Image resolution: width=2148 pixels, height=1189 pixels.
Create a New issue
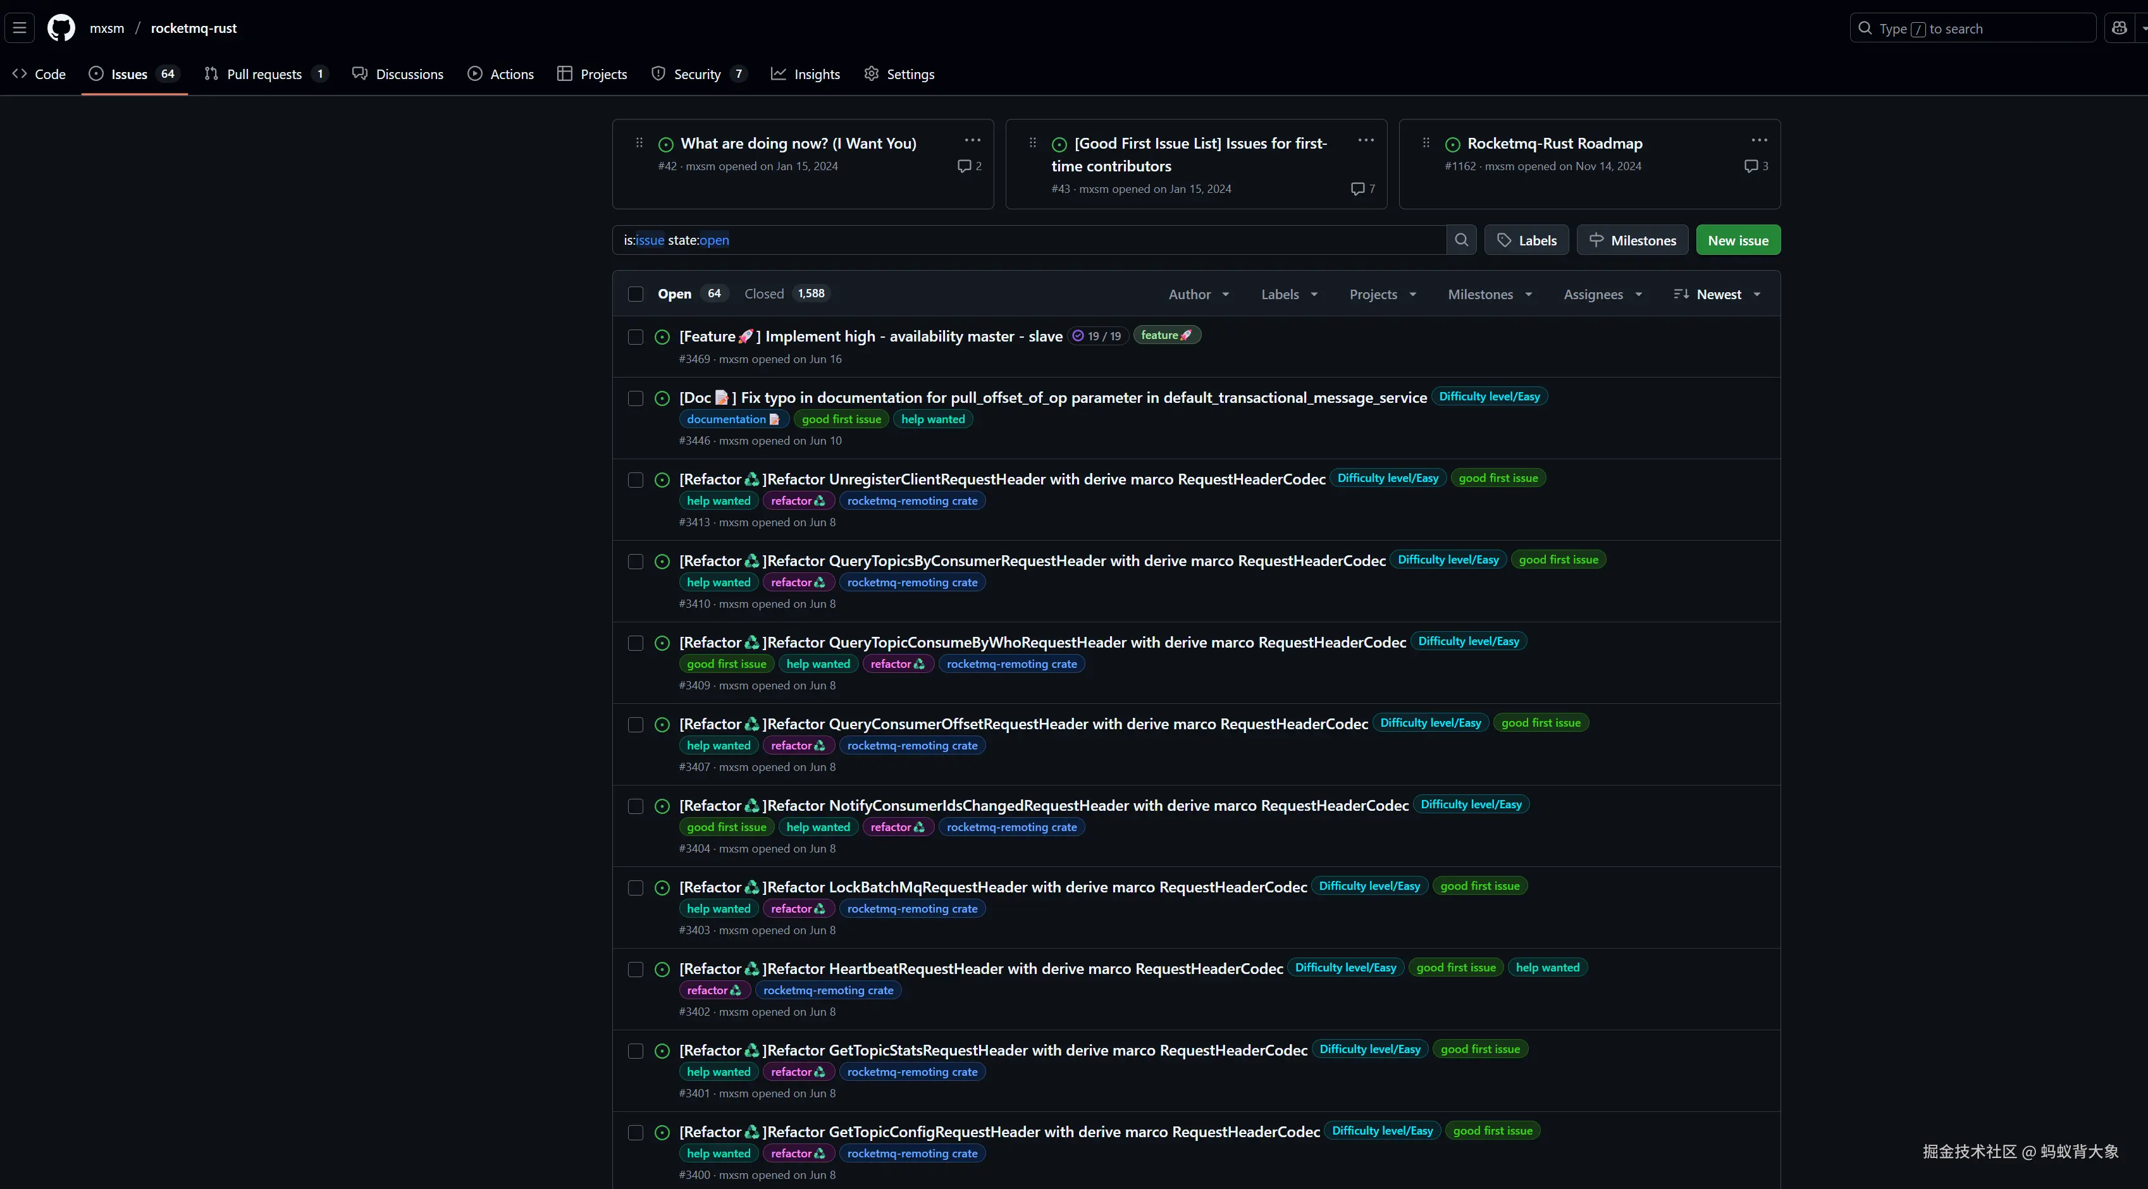point(1738,240)
